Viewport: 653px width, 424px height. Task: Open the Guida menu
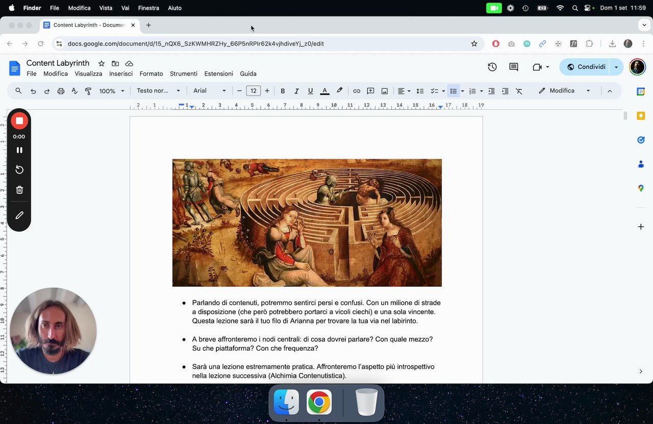coord(248,73)
